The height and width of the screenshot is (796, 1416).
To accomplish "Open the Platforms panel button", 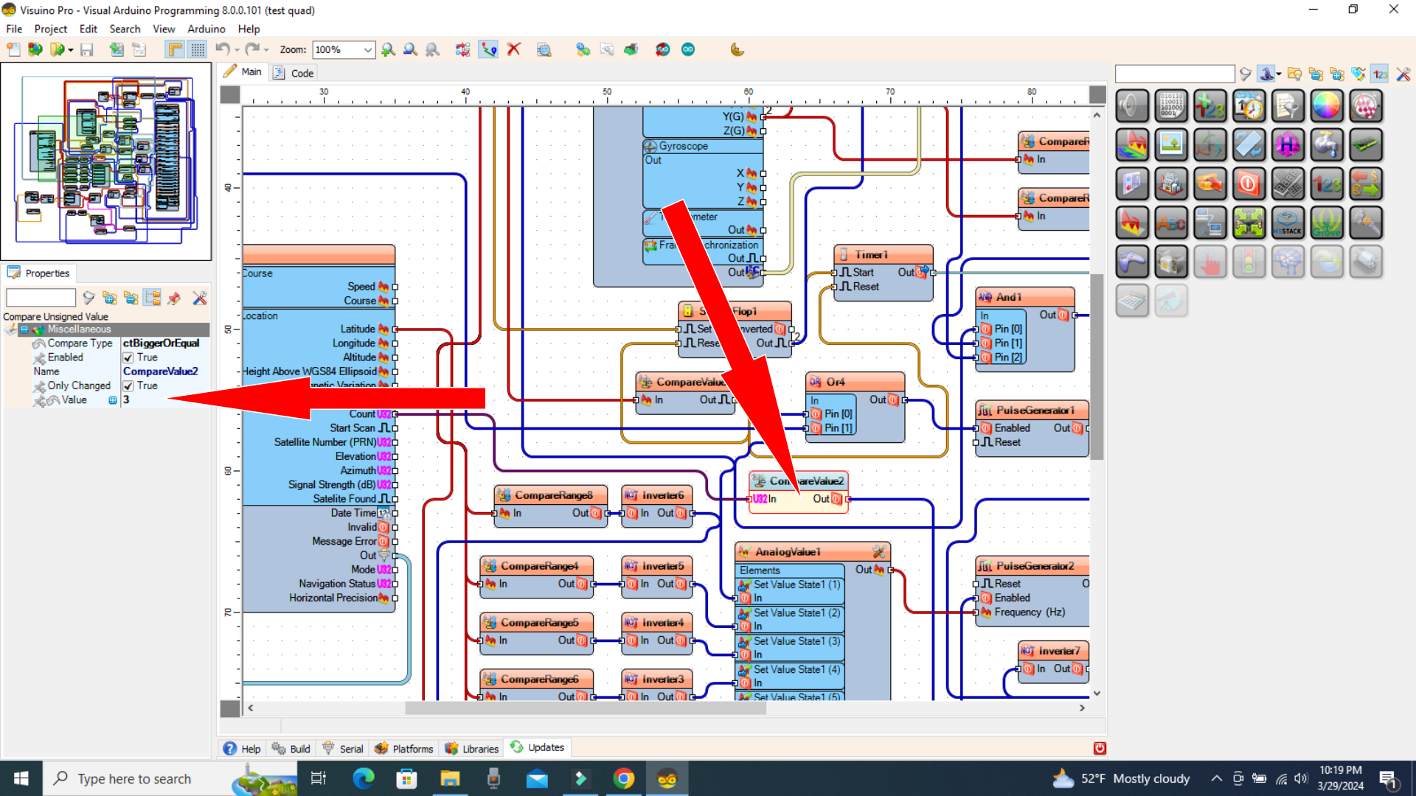I will [403, 749].
